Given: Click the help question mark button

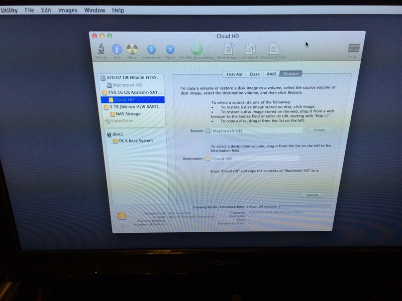Looking at the screenshot, I should tap(123, 227).
